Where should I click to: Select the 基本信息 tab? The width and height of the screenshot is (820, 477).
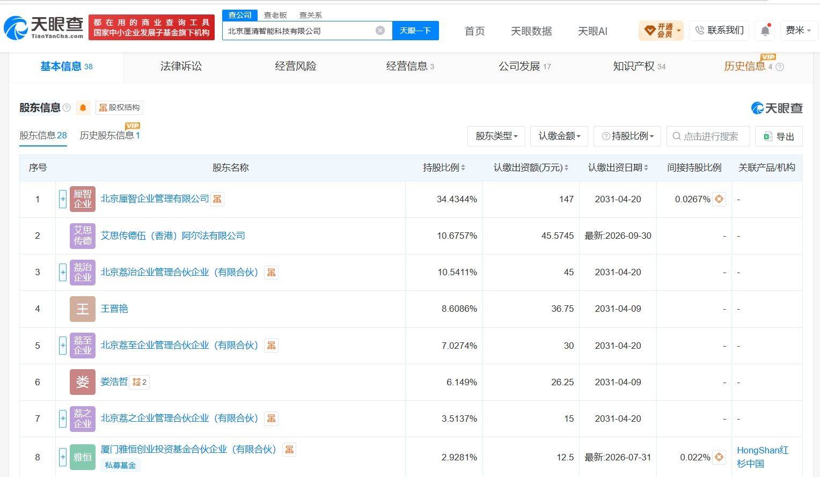67,67
